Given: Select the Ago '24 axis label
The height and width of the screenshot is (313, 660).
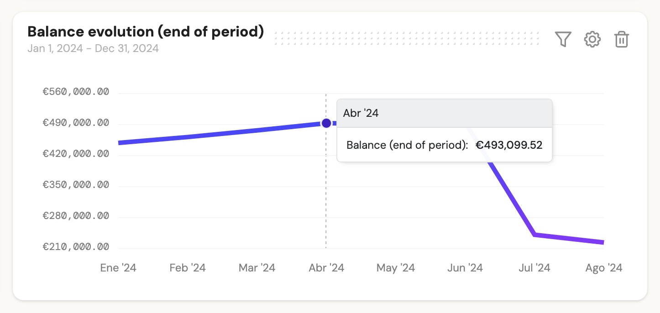Looking at the screenshot, I should click(604, 268).
